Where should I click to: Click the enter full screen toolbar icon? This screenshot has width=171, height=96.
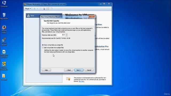click(x=48, y=9)
